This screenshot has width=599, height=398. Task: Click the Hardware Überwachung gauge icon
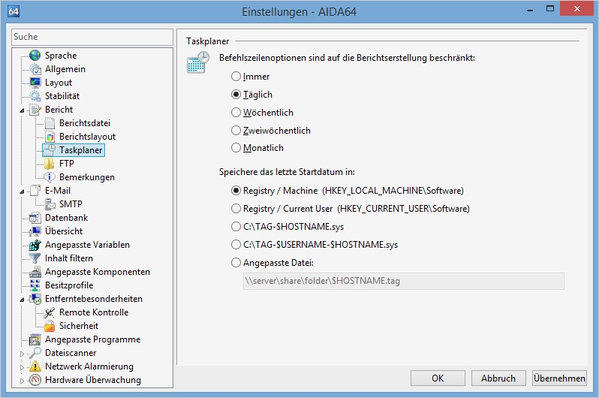(35, 380)
